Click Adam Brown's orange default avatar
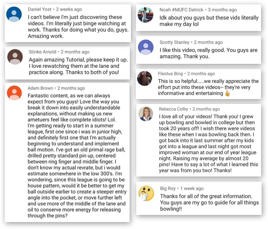 14,93
